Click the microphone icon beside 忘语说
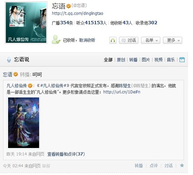This screenshot has height=175, width=193. click(x=9, y=60)
